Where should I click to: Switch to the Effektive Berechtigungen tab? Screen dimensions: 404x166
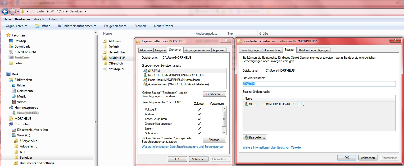tap(313, 50)
